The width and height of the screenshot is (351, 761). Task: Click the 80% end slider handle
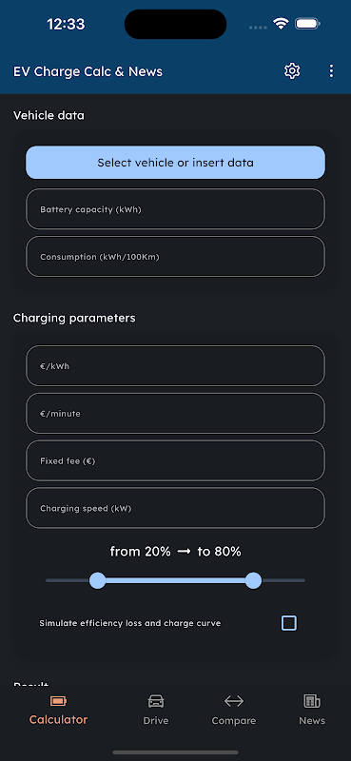click(x=253, y=580)
